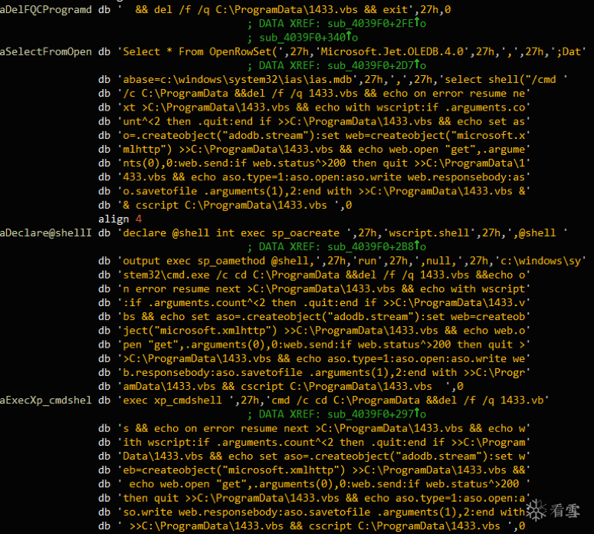This screenshot has width=594, height=534.
Task: Click line starting 'mlhttp") >>C:\ProgramData'
Action: click(314, 149)
